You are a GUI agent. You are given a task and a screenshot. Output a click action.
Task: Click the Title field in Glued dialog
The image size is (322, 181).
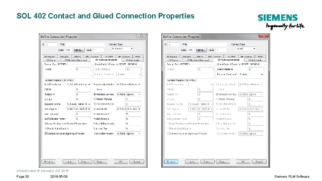(207, 44)
